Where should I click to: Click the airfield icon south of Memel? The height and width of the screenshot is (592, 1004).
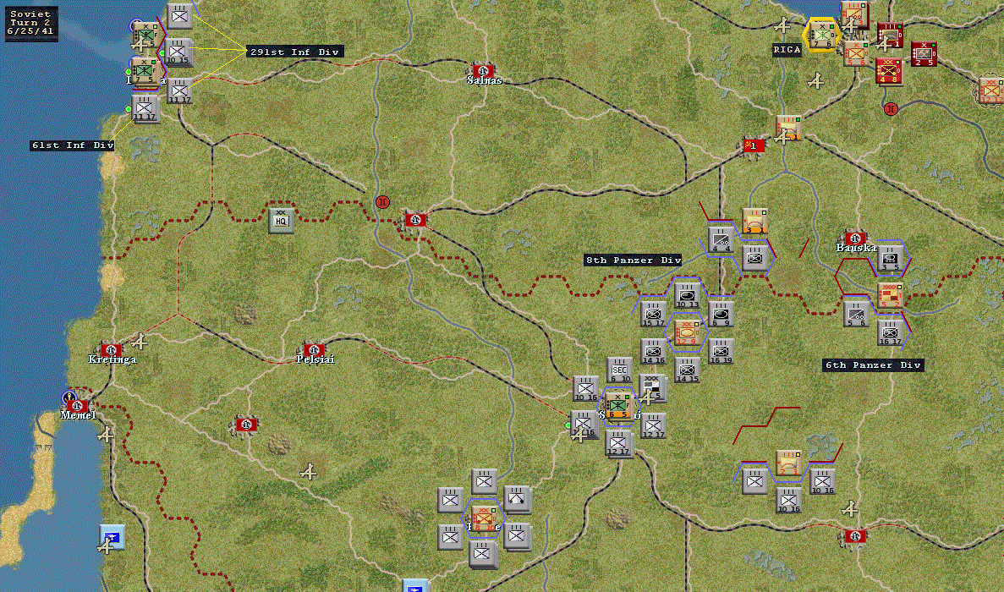click(106, 436)
